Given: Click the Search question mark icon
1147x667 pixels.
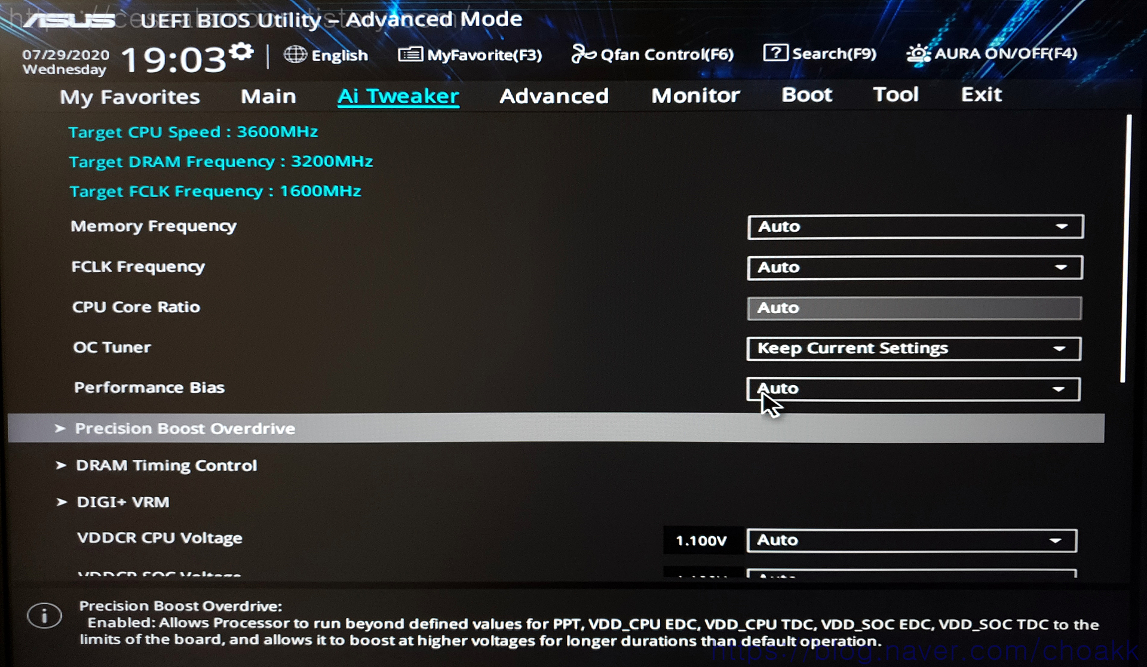Looking at the screenshot, I should [775, 53].
